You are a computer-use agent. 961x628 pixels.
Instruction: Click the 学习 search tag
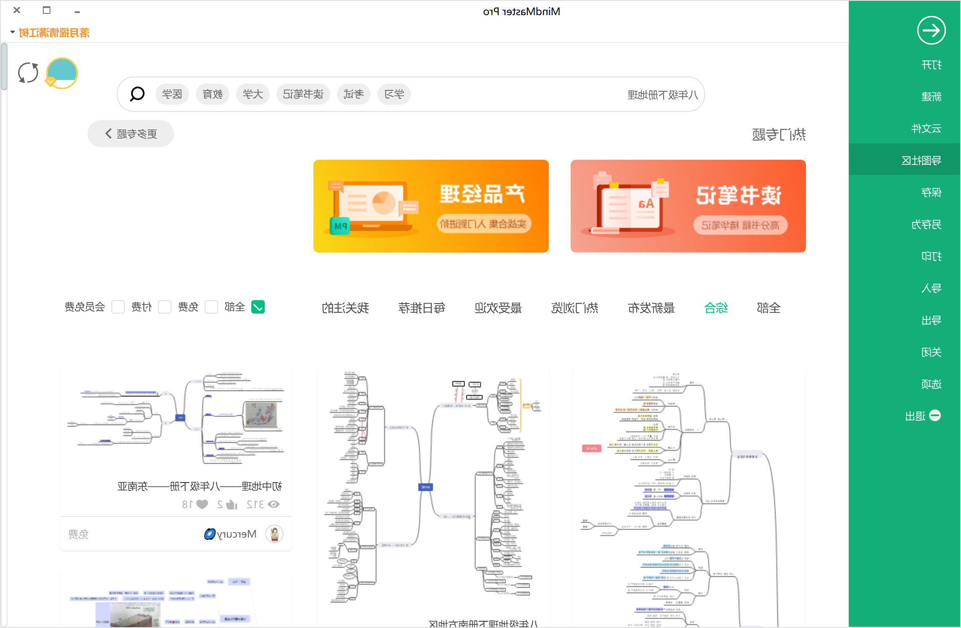pyautogui.click(x=394, y=94)
